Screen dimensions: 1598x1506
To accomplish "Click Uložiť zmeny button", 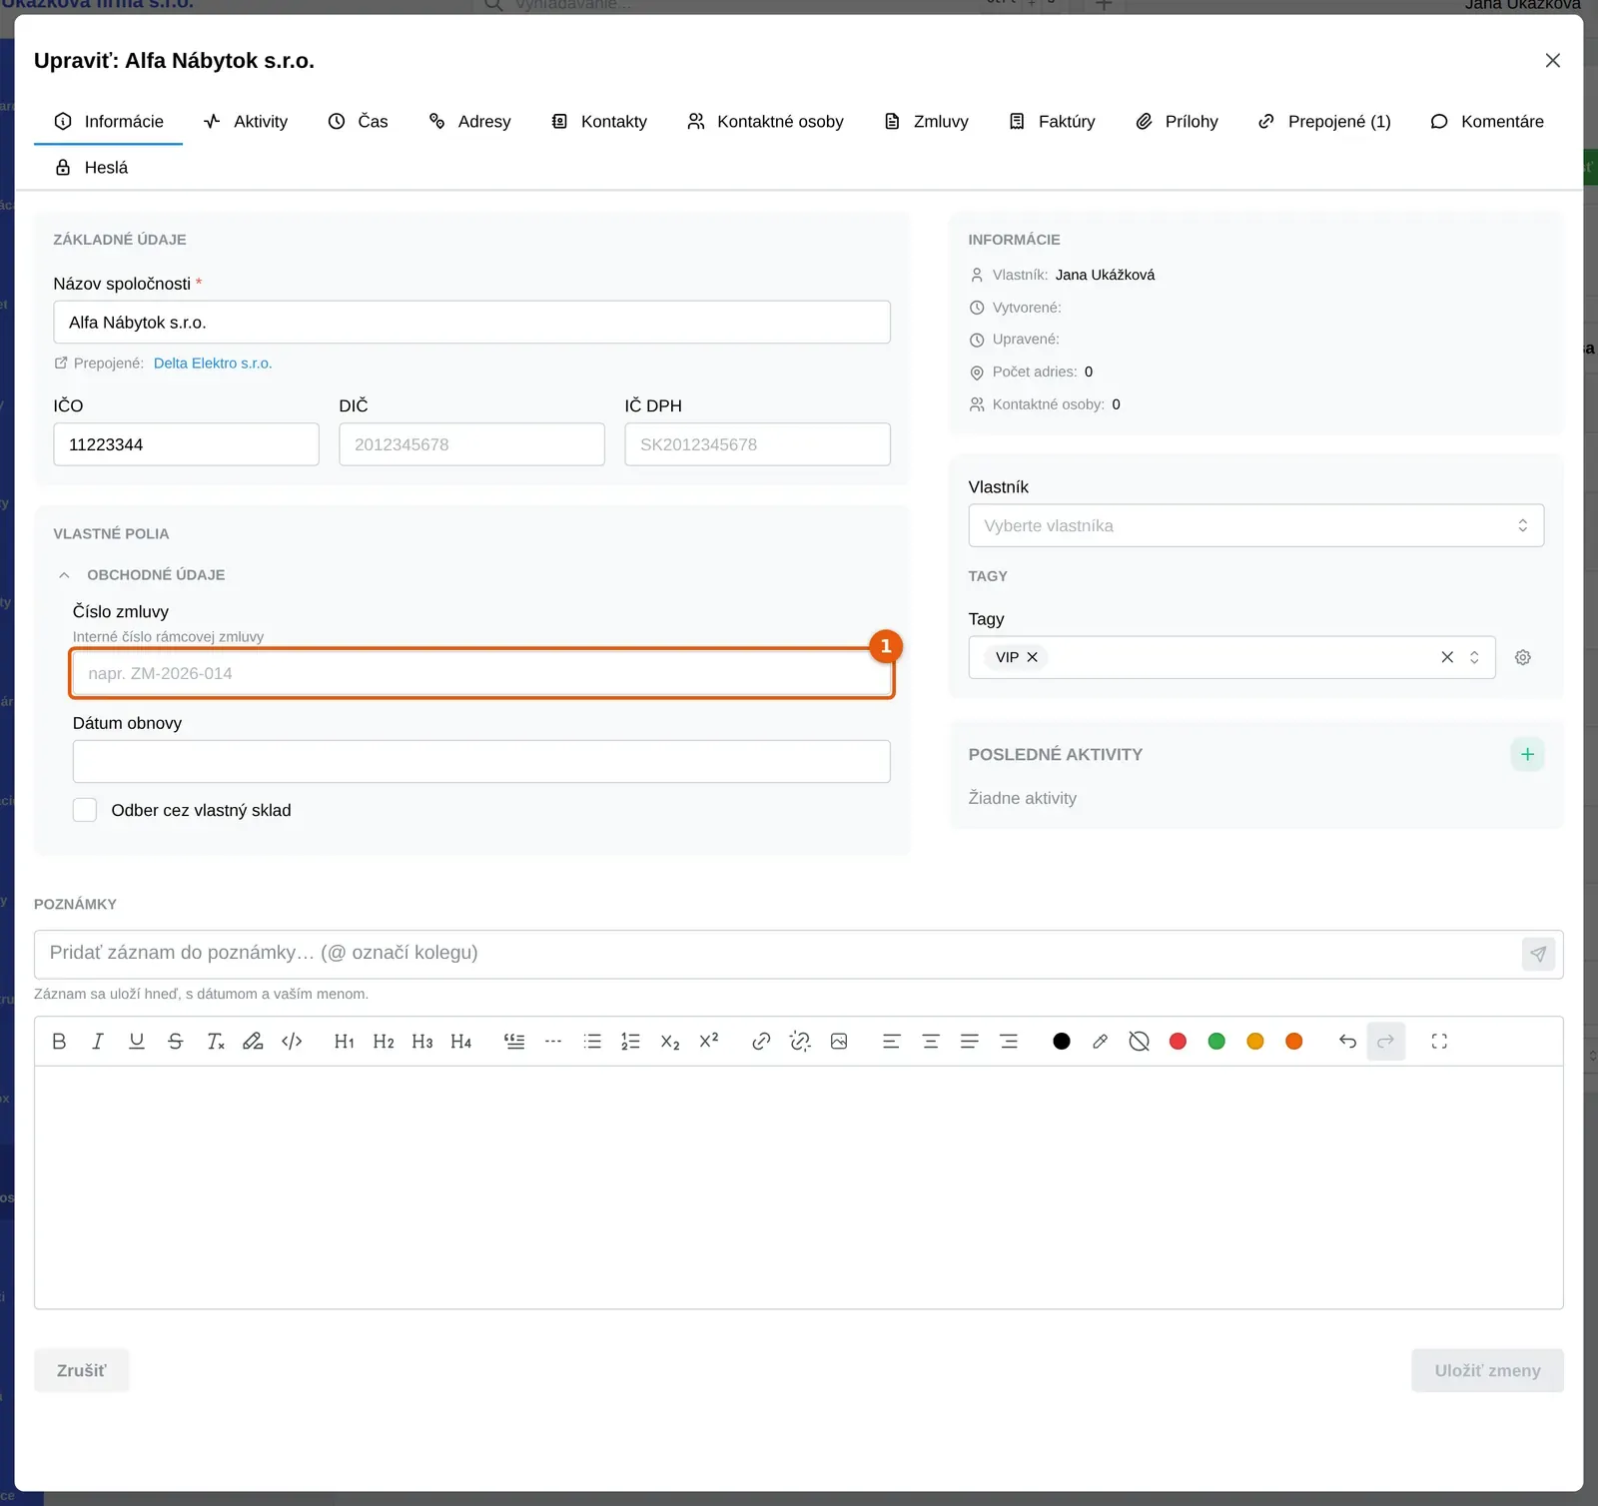I will pyautogui.click(x=1487, y=1370).
